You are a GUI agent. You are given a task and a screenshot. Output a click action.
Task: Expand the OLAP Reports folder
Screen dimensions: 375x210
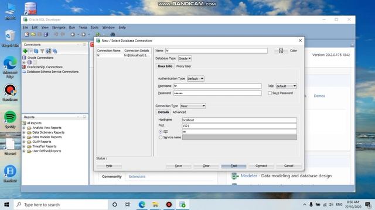click(24, 142)
